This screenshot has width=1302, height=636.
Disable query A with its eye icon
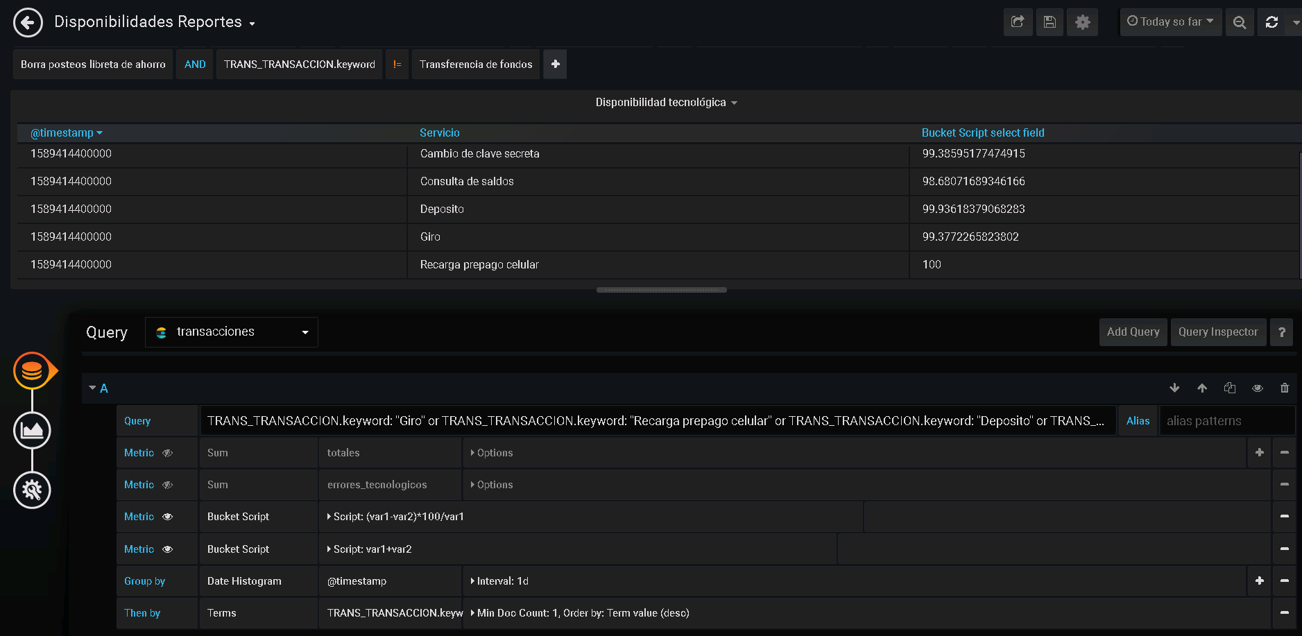pyautogui.click(x=1258, y=388)
